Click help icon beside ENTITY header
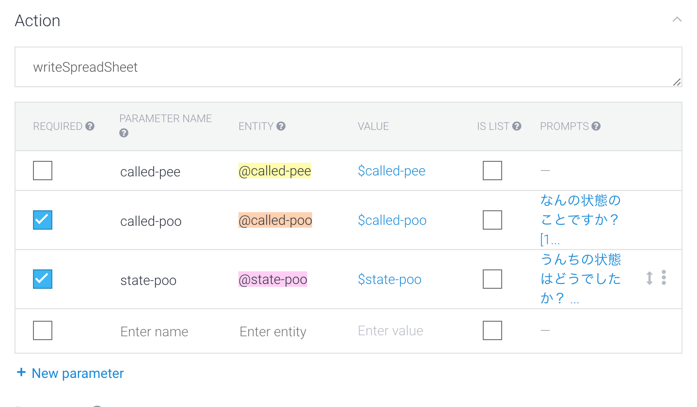This screenshot has height=407, width=697. [x=281, y=126]
